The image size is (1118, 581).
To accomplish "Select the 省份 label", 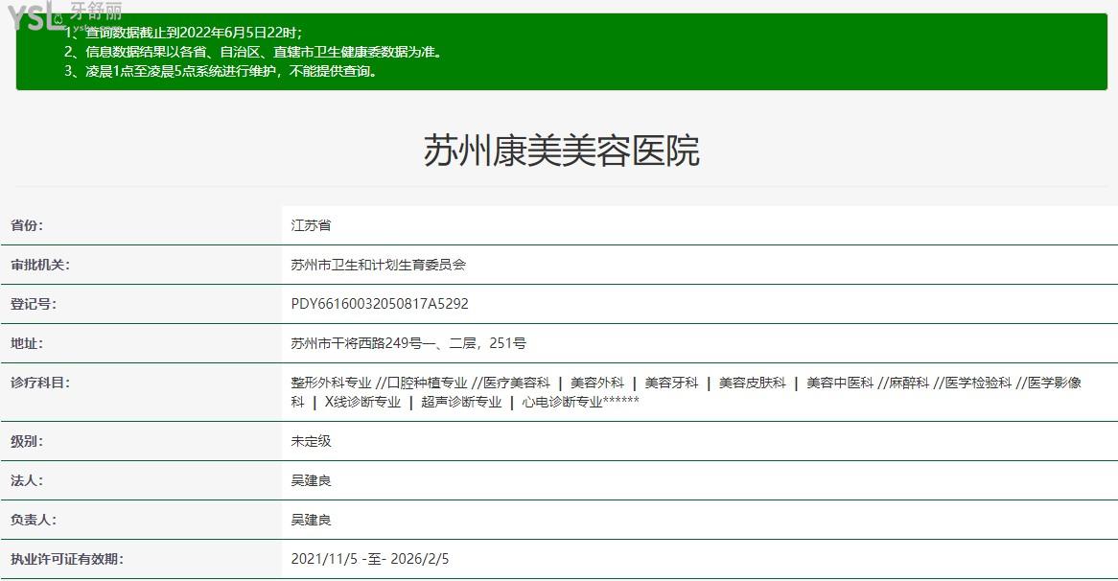I will [27, 225].
